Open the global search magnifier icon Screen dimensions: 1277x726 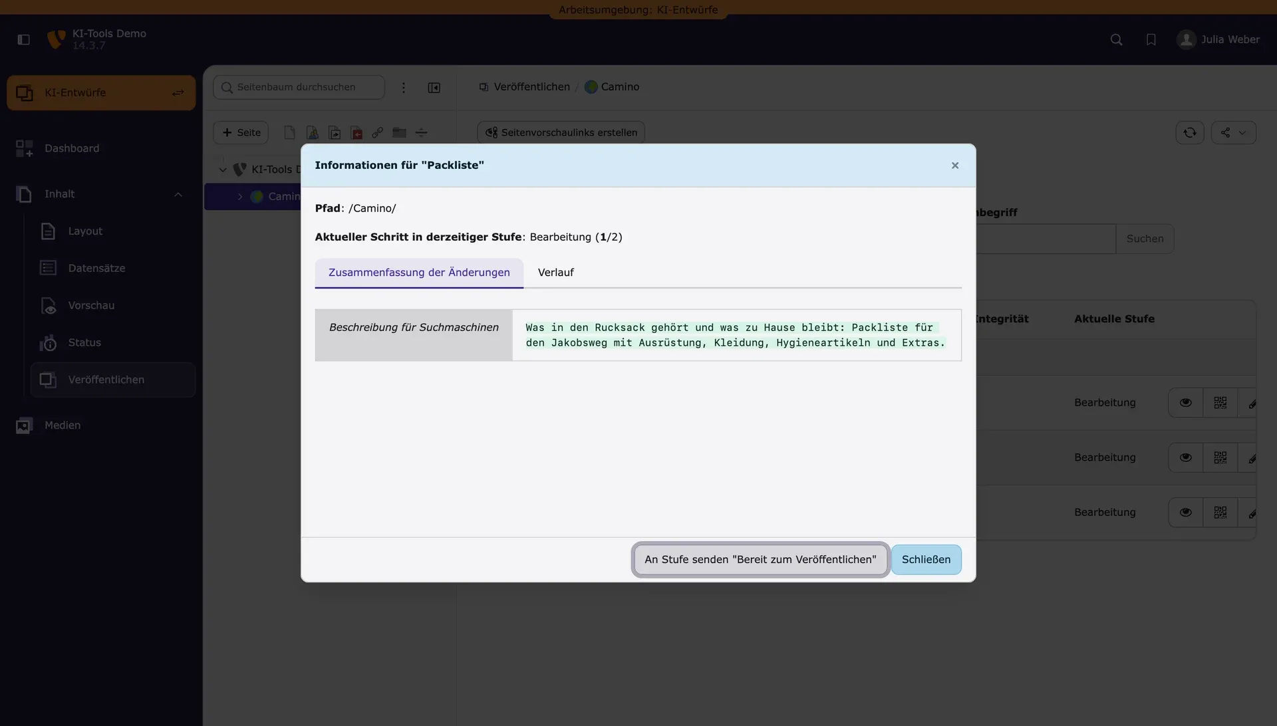pos(1117,40)
